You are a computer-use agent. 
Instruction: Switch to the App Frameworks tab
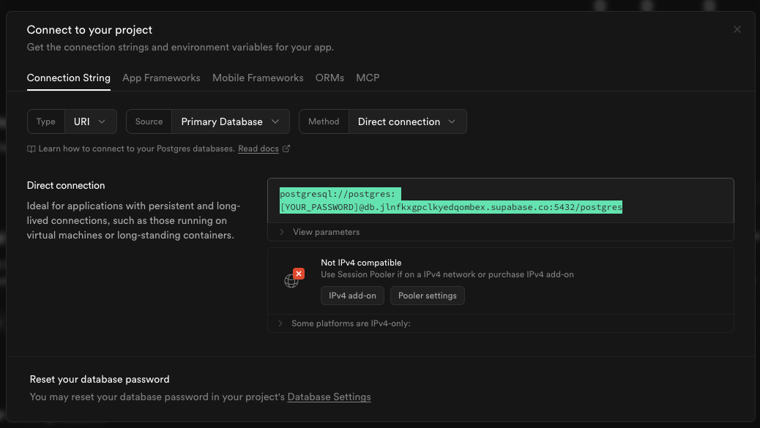click(x=161, y=78)
